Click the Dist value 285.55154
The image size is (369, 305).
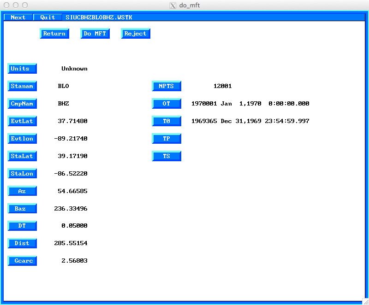click(71, 243)
